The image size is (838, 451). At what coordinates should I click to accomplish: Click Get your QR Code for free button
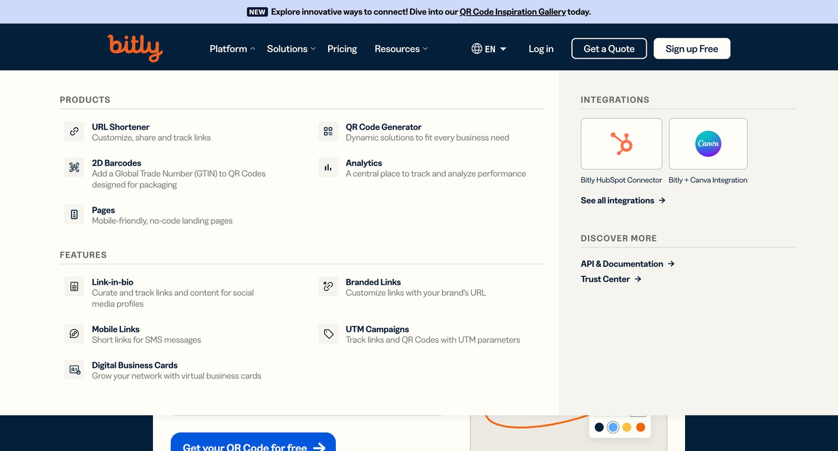pyautogui.click(x=253, y=442)
